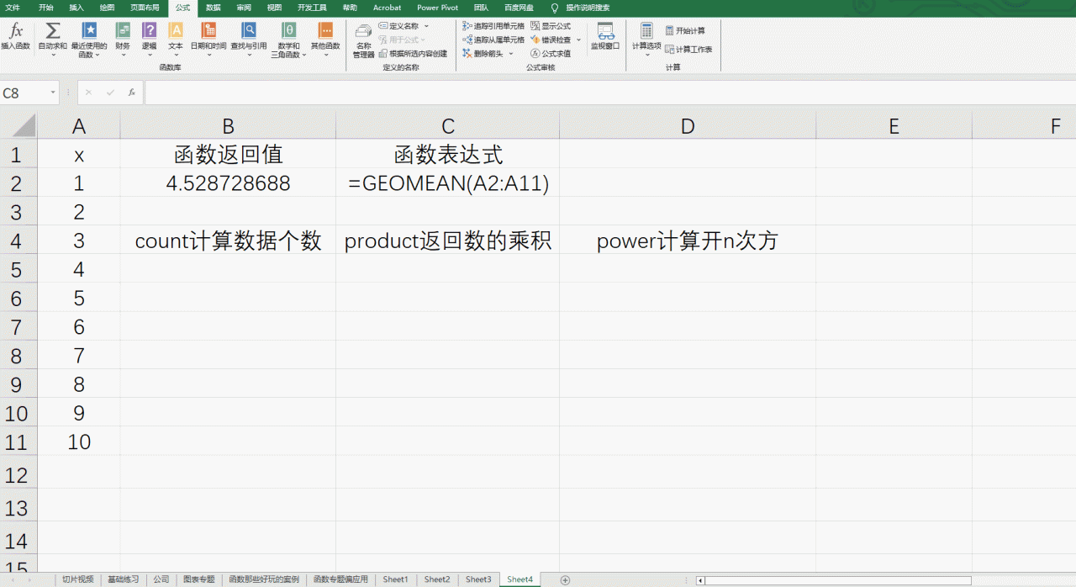Screen dimensions: 1076x587
Task: Select column header C
Action: click(448, 126)
